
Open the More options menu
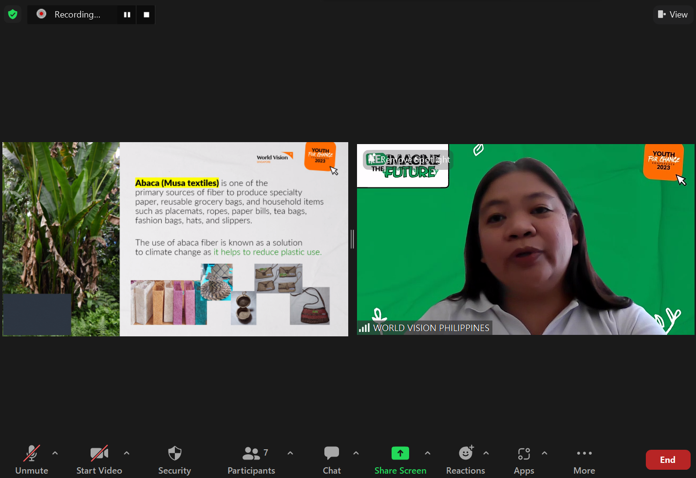[x=584, y=460]
